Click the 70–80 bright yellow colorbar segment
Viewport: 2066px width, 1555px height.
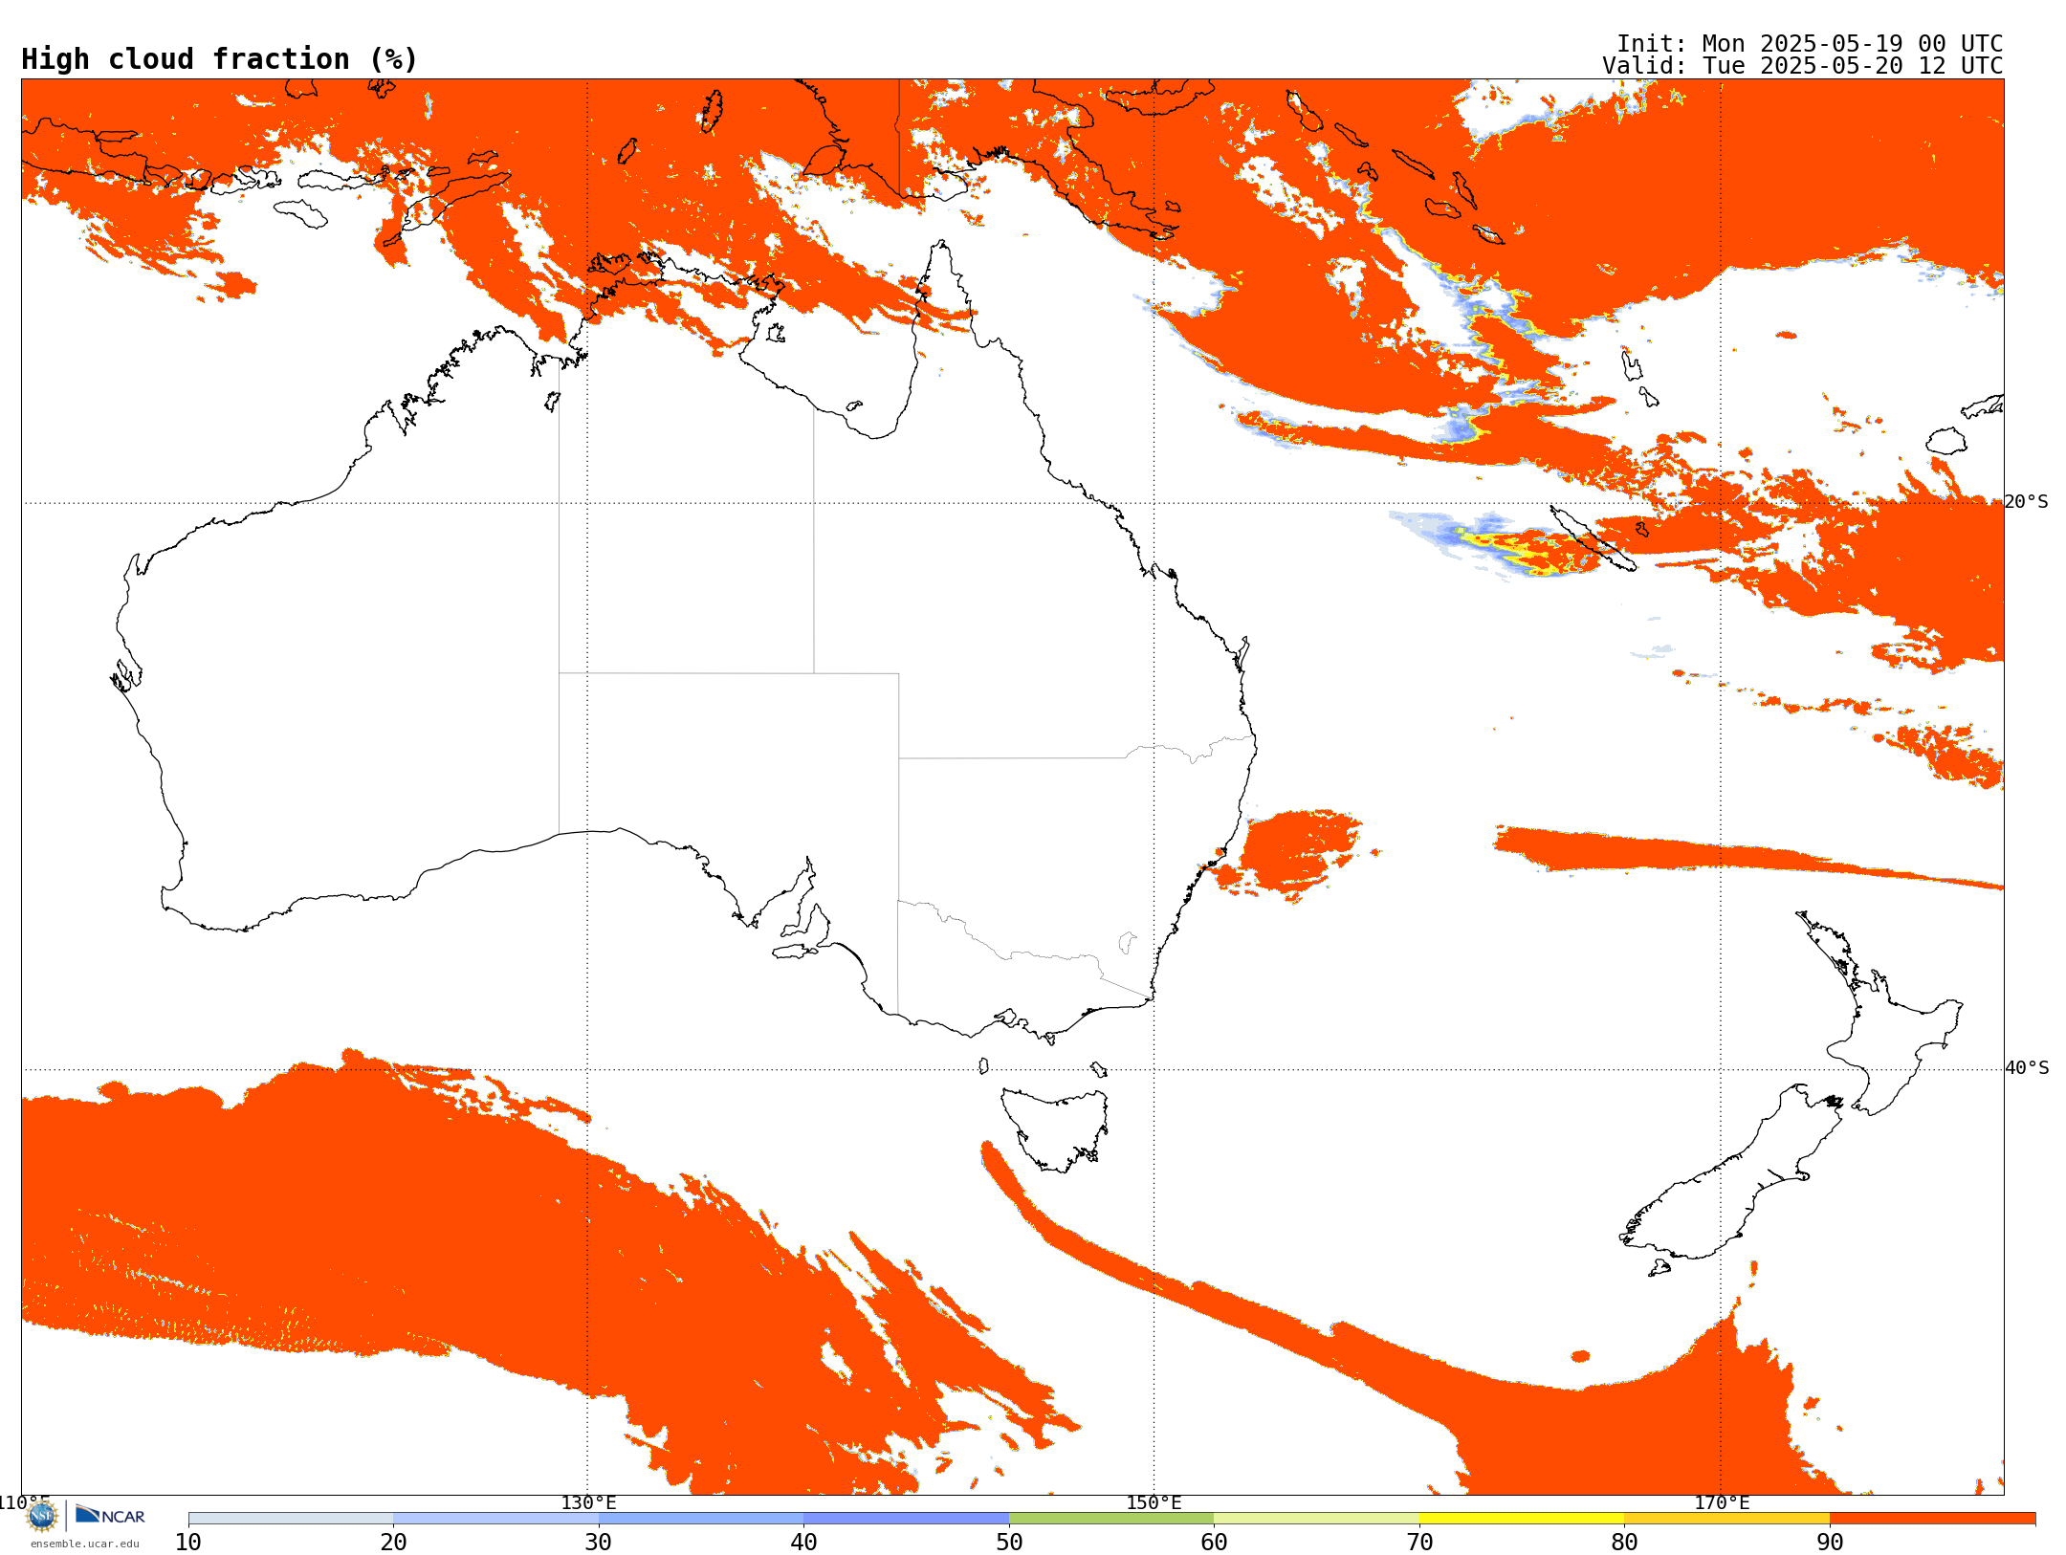coord(1522,1519)
